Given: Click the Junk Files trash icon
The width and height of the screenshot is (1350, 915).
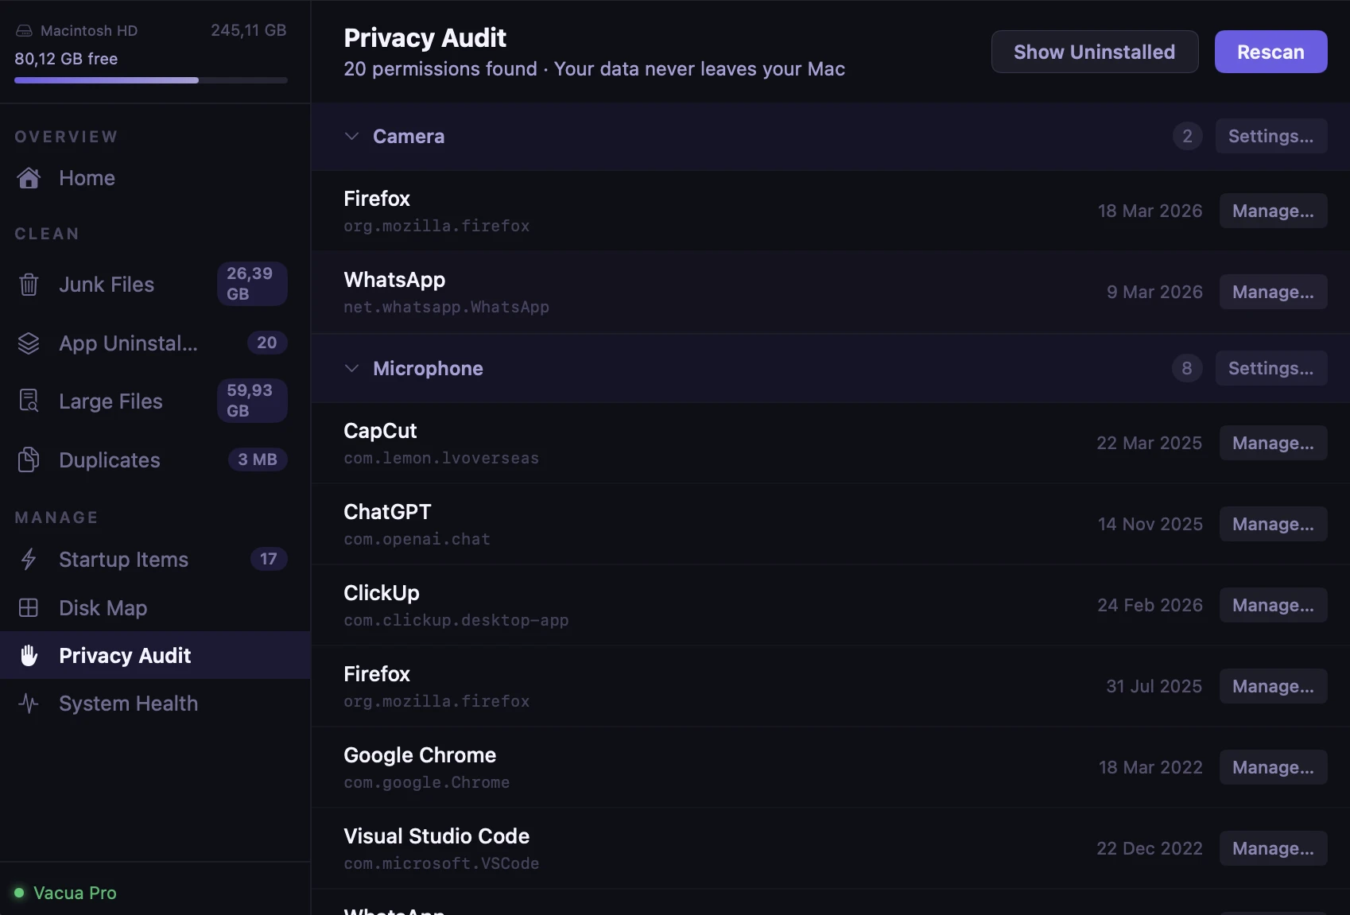Looking at the screenshot, I should (x=29, y=285).
